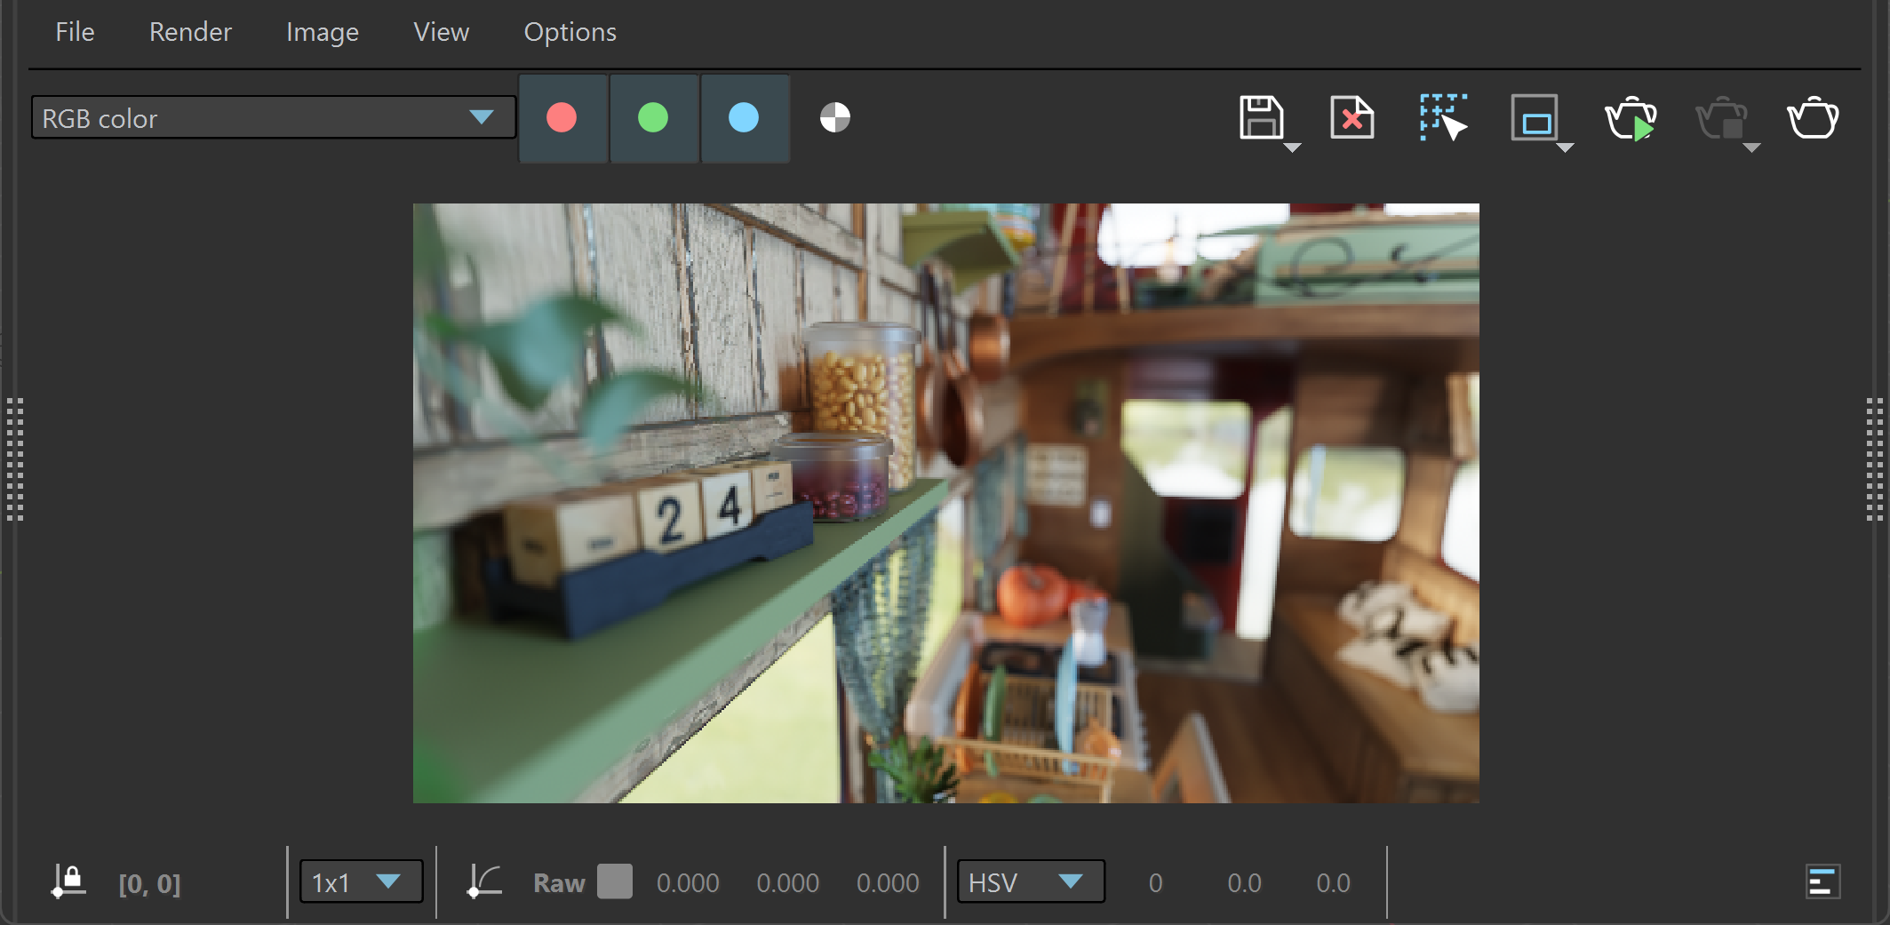Click the last 0.0 brightness value
1890x925 pixels.
[x=1333, y=883]
